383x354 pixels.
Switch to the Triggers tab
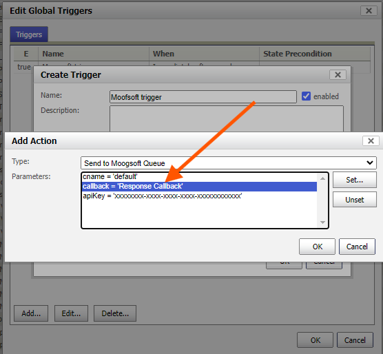pyautogui.click(x=29, y=34)
